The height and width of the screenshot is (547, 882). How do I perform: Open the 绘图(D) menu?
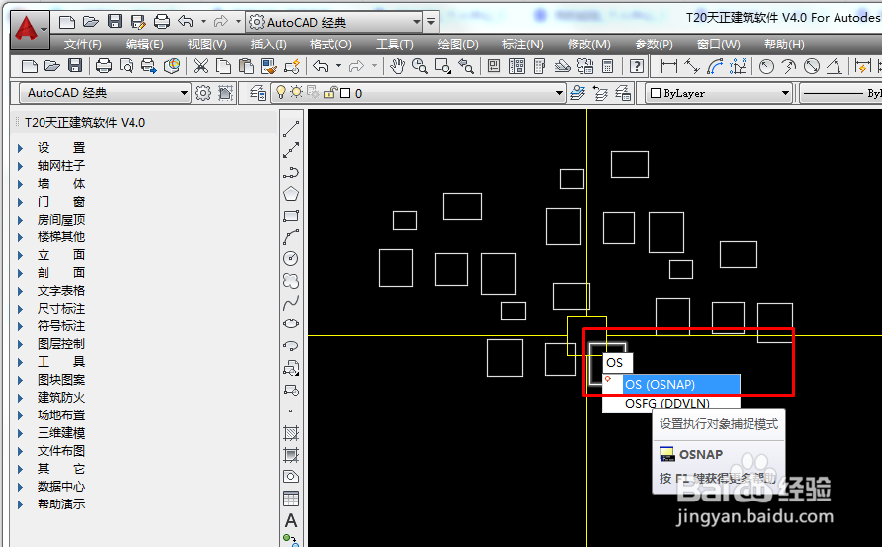pyautogui.click(x=458, y=44)
